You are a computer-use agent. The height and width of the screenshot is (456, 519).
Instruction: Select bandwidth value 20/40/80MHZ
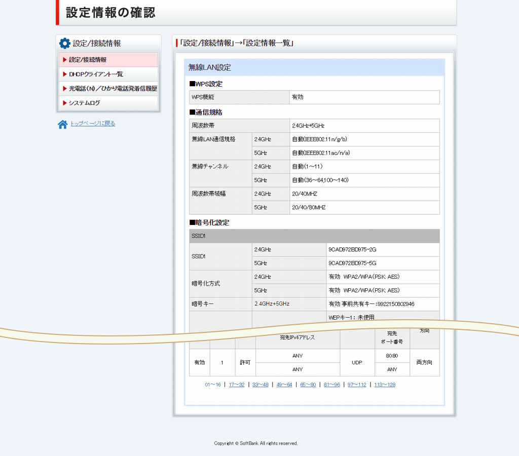364,208
